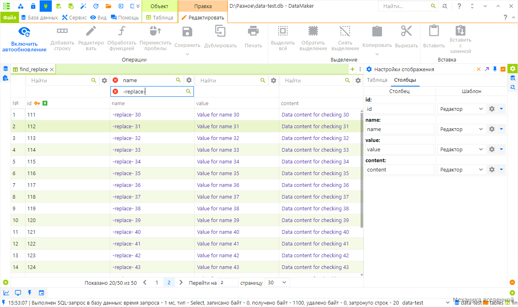Screen dimensions: 518x307
Task: Click the Вырезать scissors button
Action: 406,37
